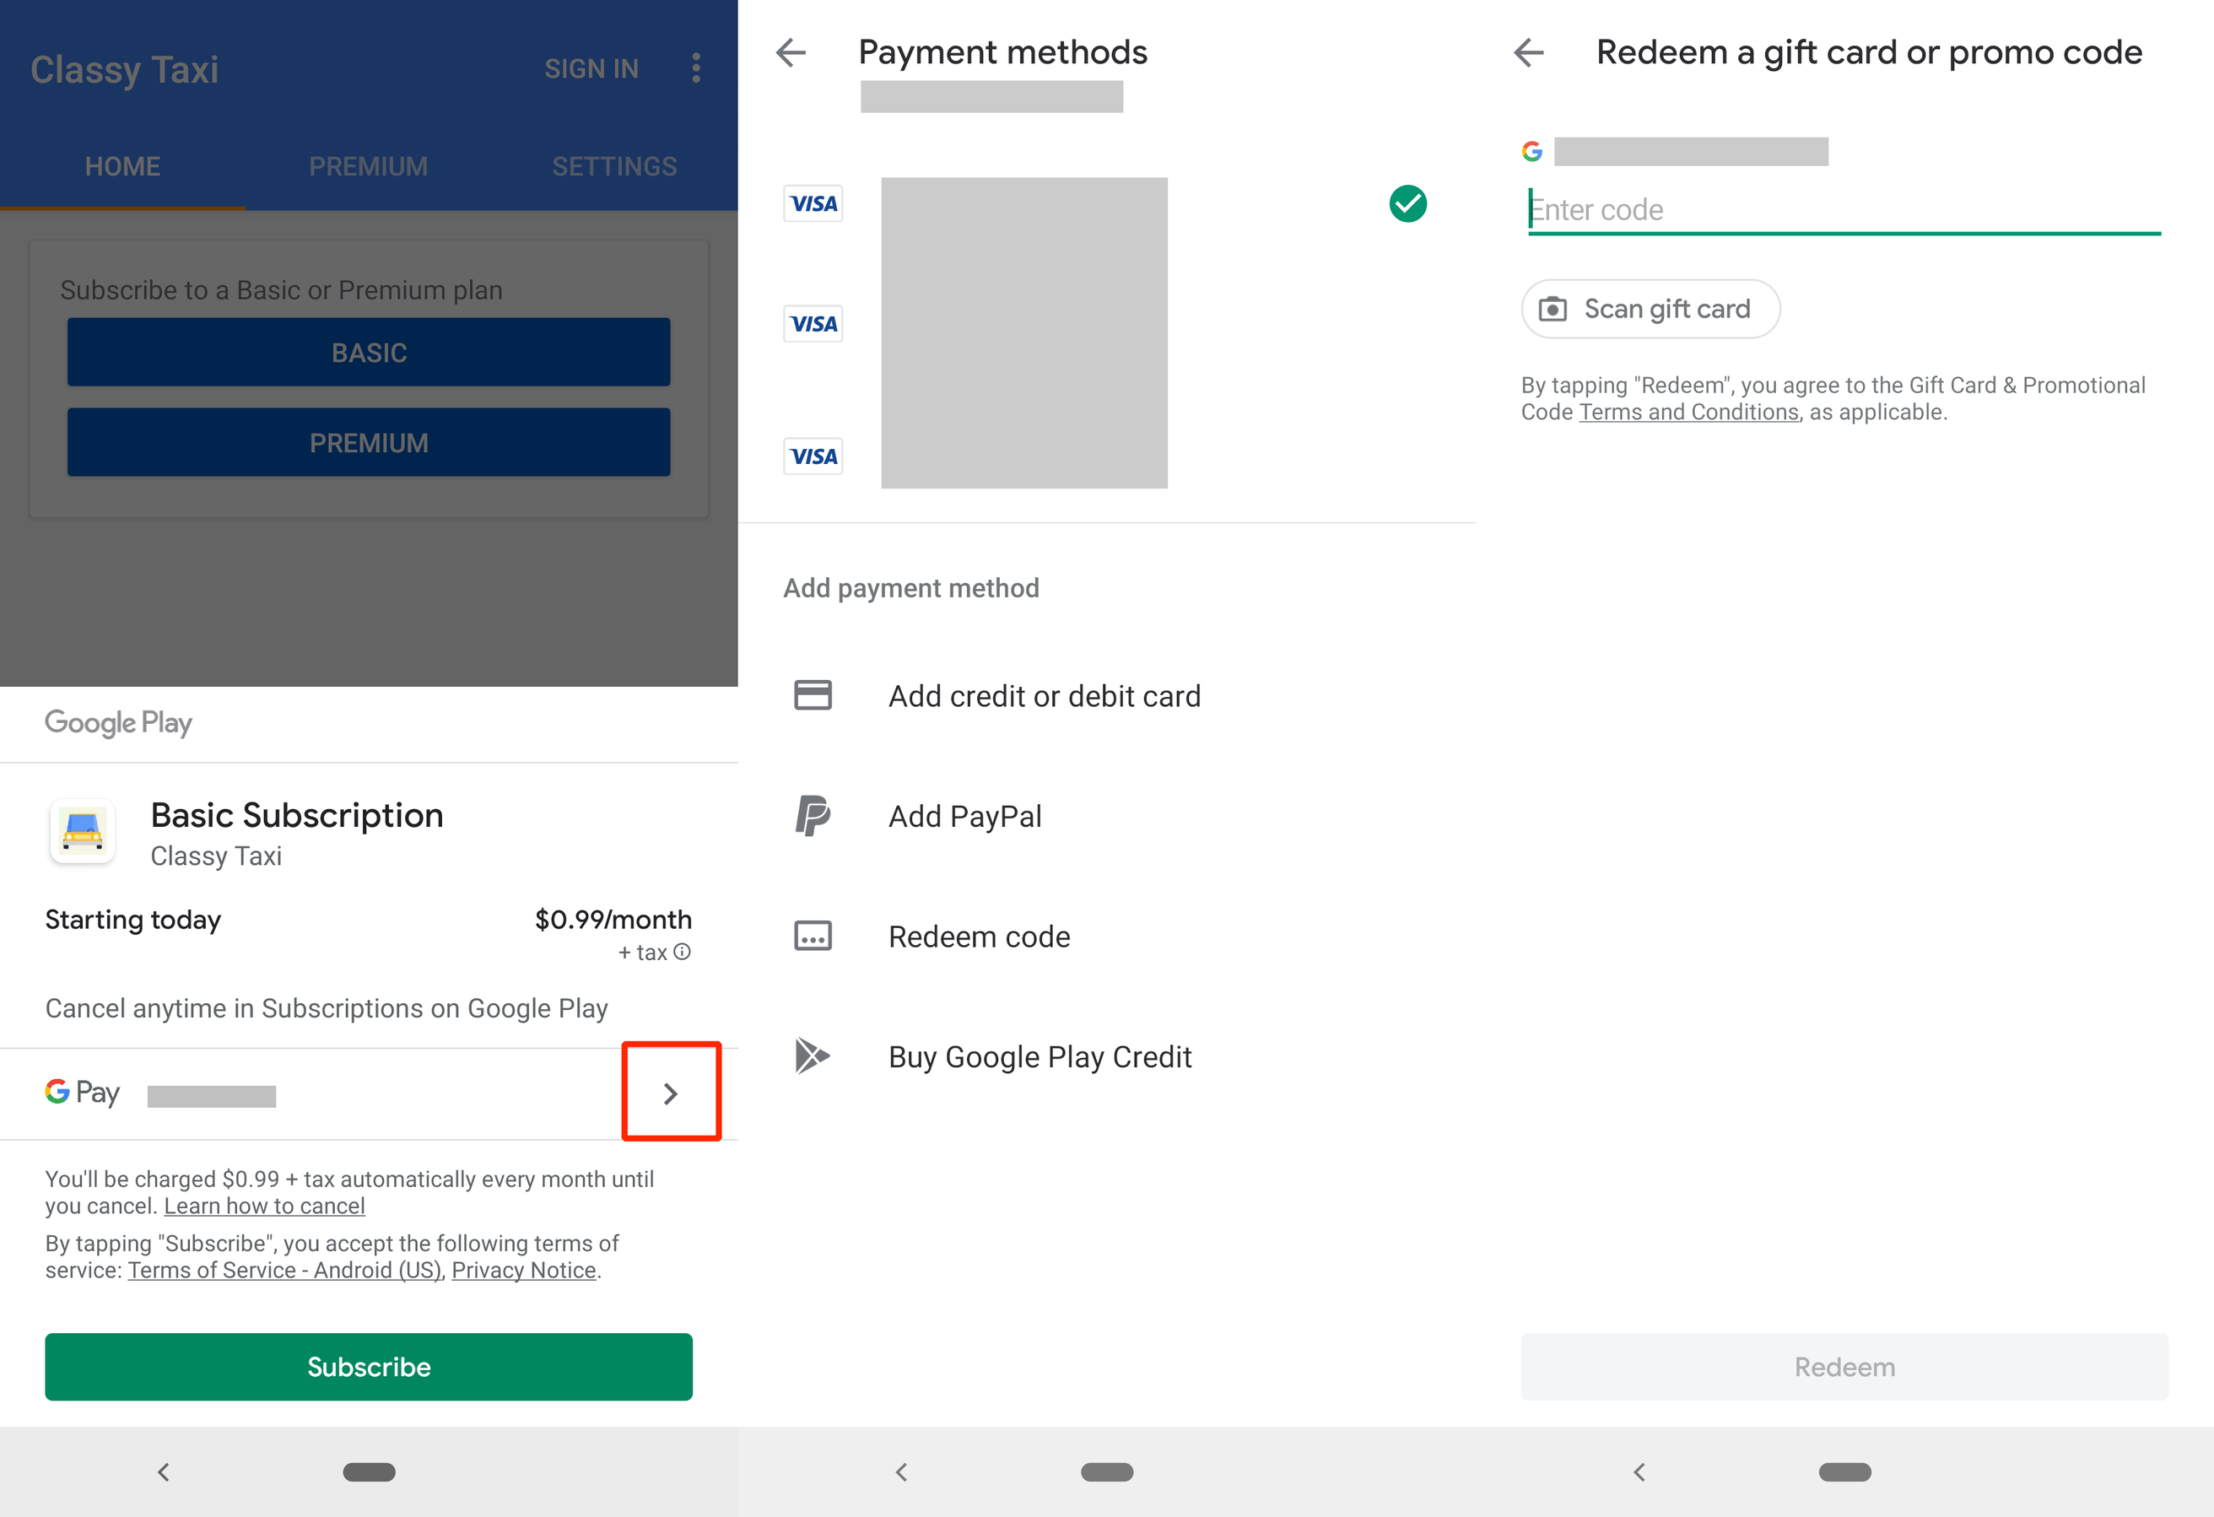Image resolution: width=2214 pixels, height=1517 pixels.
Task: Open Learn how to cancel link
Action: (264, 1207)
